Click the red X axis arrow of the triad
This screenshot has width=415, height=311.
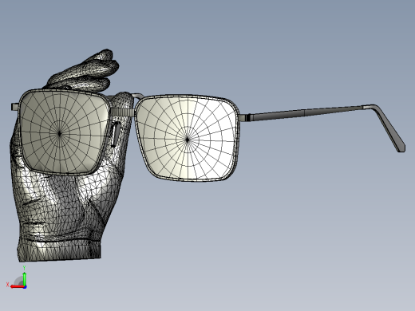17,287
